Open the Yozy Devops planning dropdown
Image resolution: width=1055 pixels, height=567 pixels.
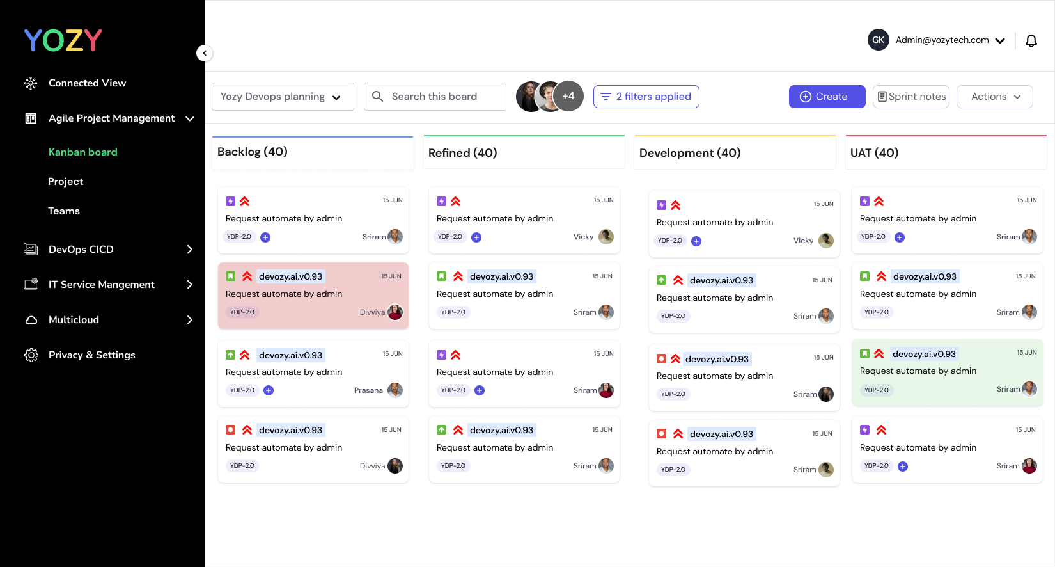283,97
